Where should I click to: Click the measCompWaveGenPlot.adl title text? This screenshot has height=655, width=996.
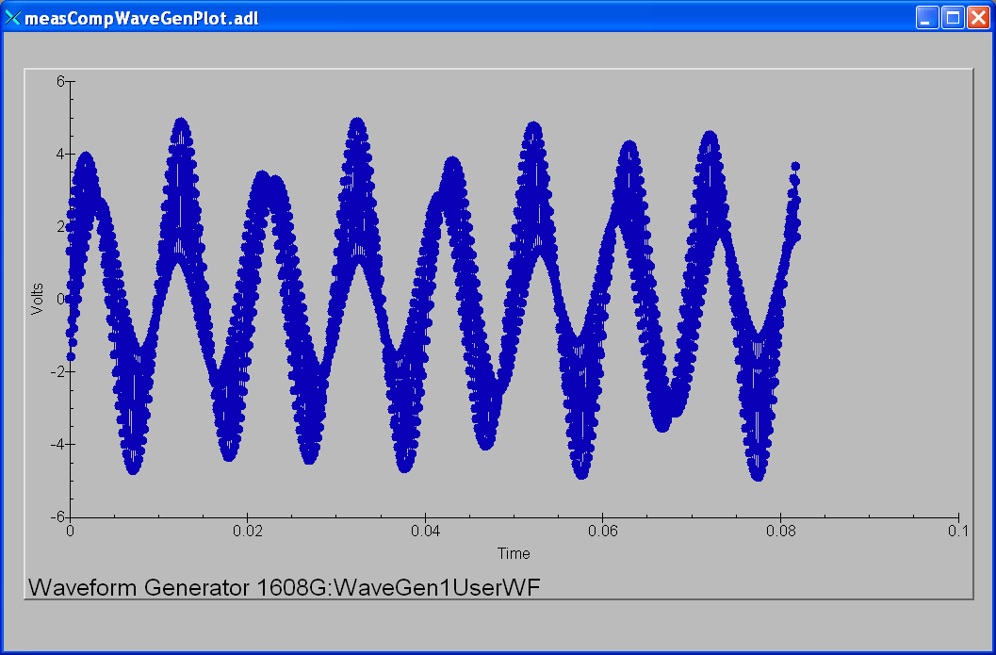(141, 19)
